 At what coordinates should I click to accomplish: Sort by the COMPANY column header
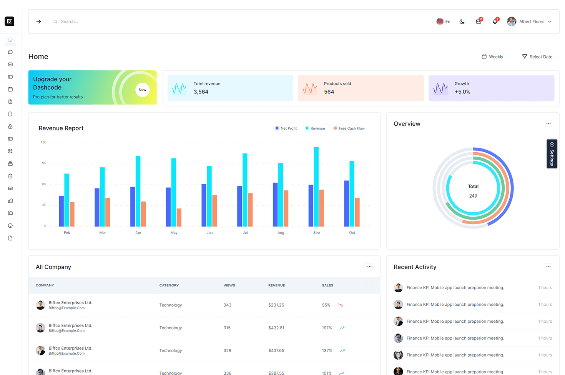tap(45, 285)
